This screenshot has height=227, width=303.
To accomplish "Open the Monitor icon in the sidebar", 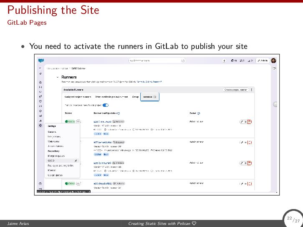I will pyautogui.click(x=40, y=116).
